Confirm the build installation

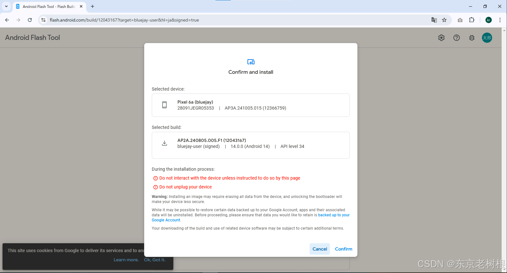click(x=343, y=249)
